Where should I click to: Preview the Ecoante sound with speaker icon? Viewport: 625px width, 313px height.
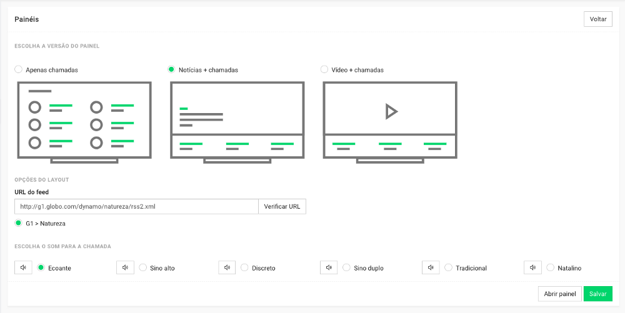point(23,267)
